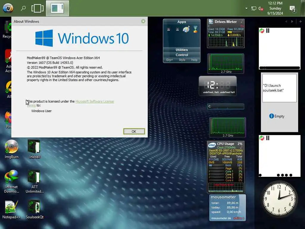Screen dimensions: 305x229
Task: Open the taskbar clock and date
Action: tap(275, 8)
